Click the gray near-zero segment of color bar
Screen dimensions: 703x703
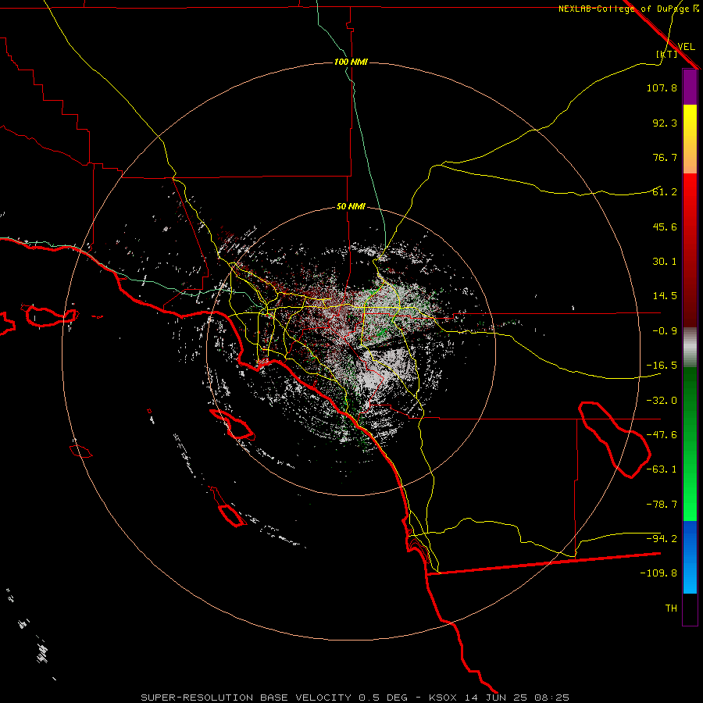[690, 348]
